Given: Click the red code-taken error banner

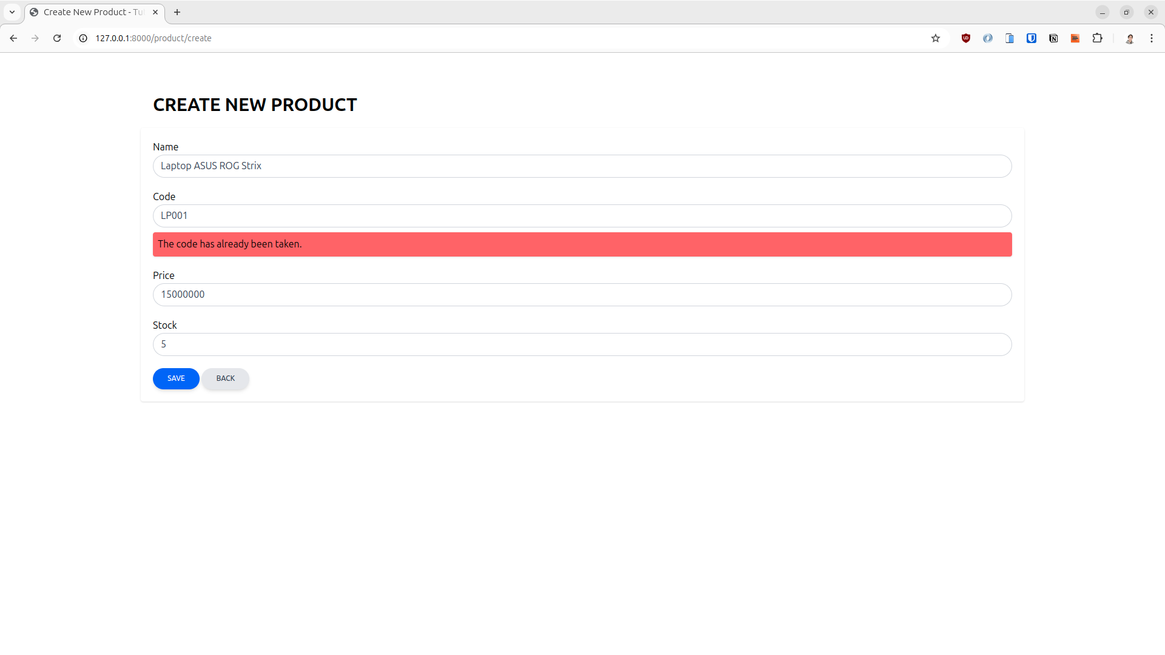Looking at the screenshot, I should click(x=582, y=244).
